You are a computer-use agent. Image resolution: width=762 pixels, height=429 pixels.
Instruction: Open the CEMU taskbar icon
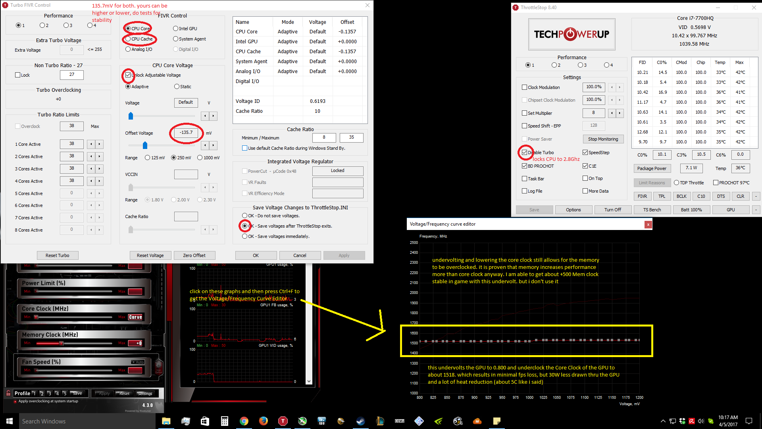[399, 421]
